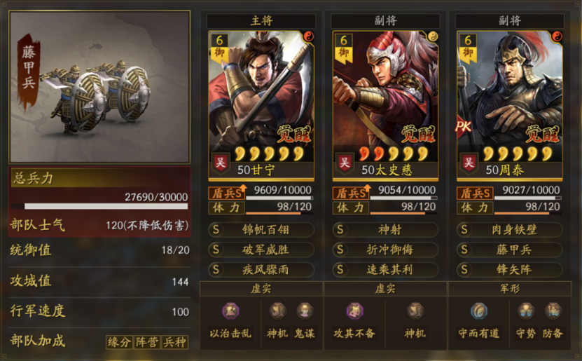This screenshot has width=582, height=361.
Task: Select the 折冲御侮 skill
Action: pyautogui.click(x=385, y=250)
